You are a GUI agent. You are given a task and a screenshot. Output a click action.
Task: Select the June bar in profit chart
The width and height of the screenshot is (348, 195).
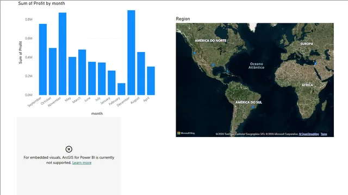point(92,79)
